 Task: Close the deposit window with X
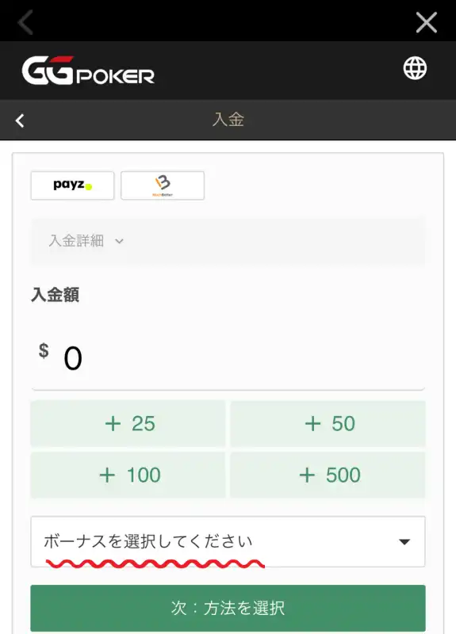[427, 22]
